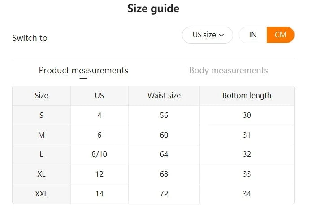Screen dimensions: 312x209
Task: Click bottom length value 30
Action: 247,115
